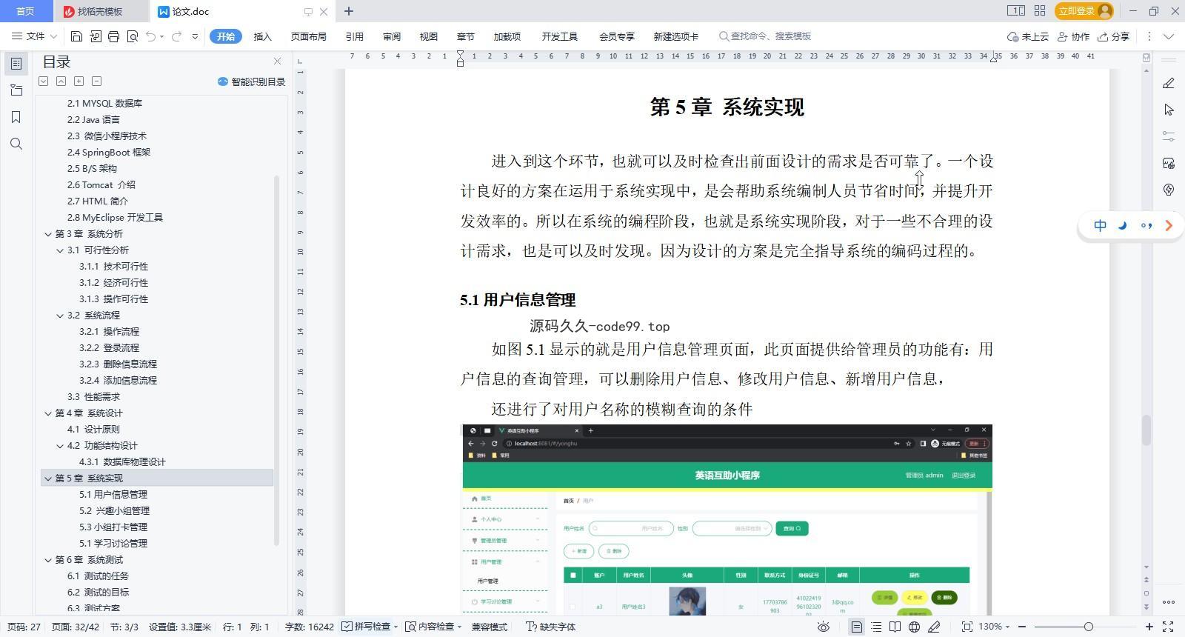This screenshot has width=1185, height=637.
Task: Click the Save icon in the quick toolbar
Action: pos(76,36)
